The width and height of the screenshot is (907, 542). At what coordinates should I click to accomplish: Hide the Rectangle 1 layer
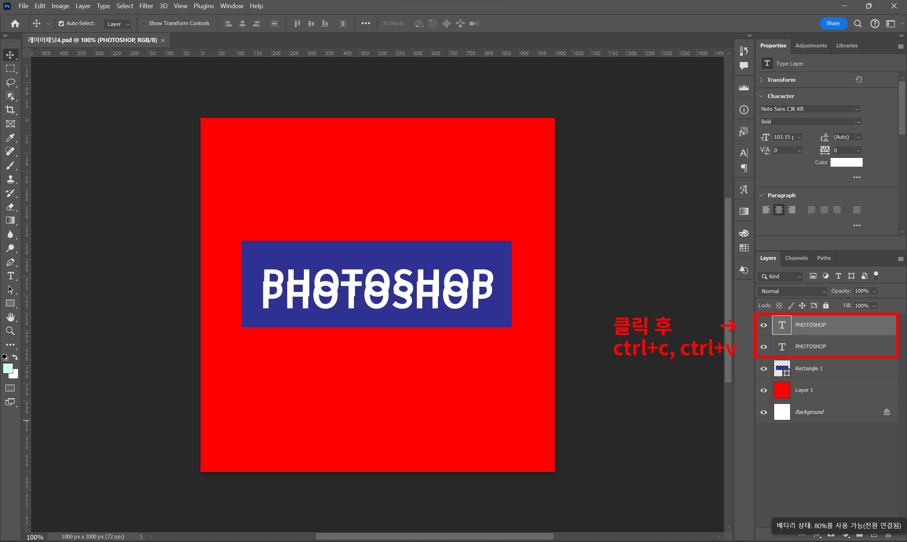[x=764, y=369]
